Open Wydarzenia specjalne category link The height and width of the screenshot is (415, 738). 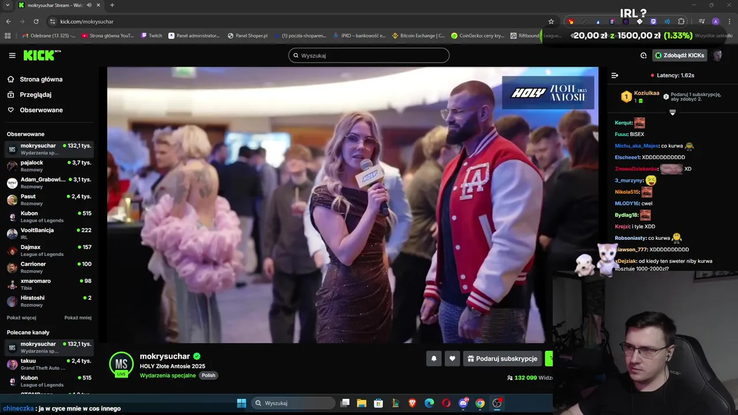(168, 375)
